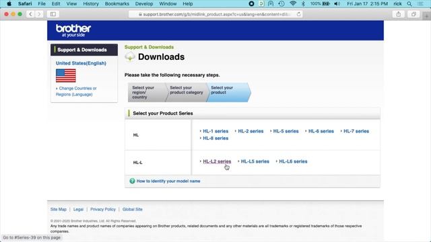Open the Site Map footer link
431x242 pixels.
59,209
